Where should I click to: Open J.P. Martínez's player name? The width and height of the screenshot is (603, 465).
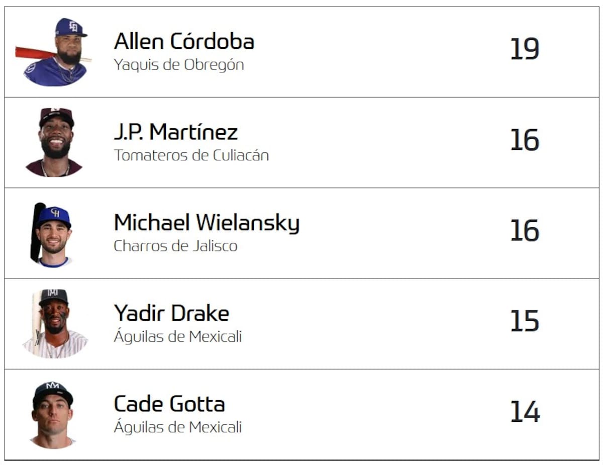pyautogui.click(x=175, y=132)
